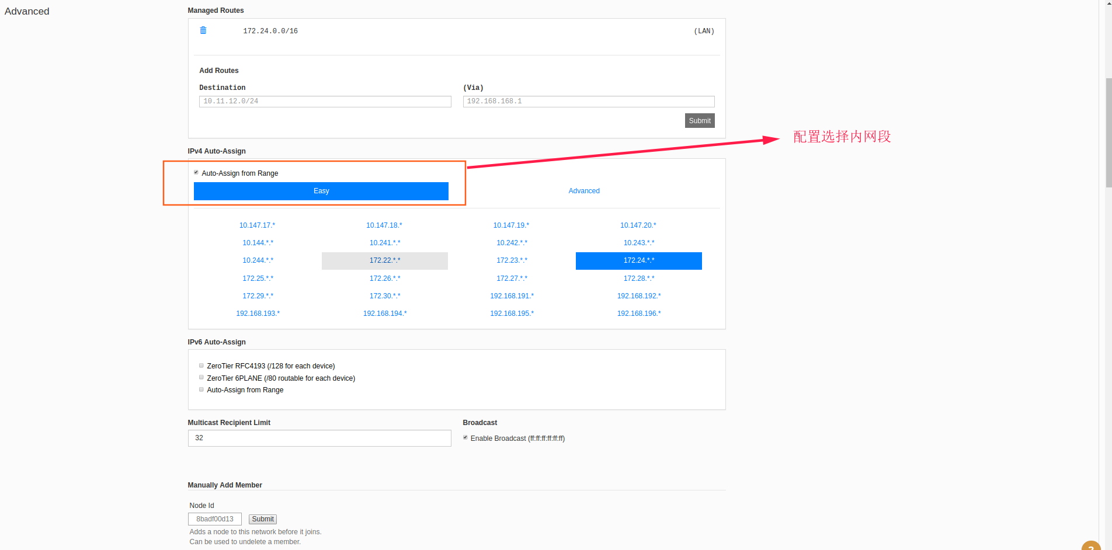The width and height of the screenshot is (1112, 550).
Task: Toggle IPv6 Auto-Assign from Range checkbox
Action: click(x=201, y=389)
